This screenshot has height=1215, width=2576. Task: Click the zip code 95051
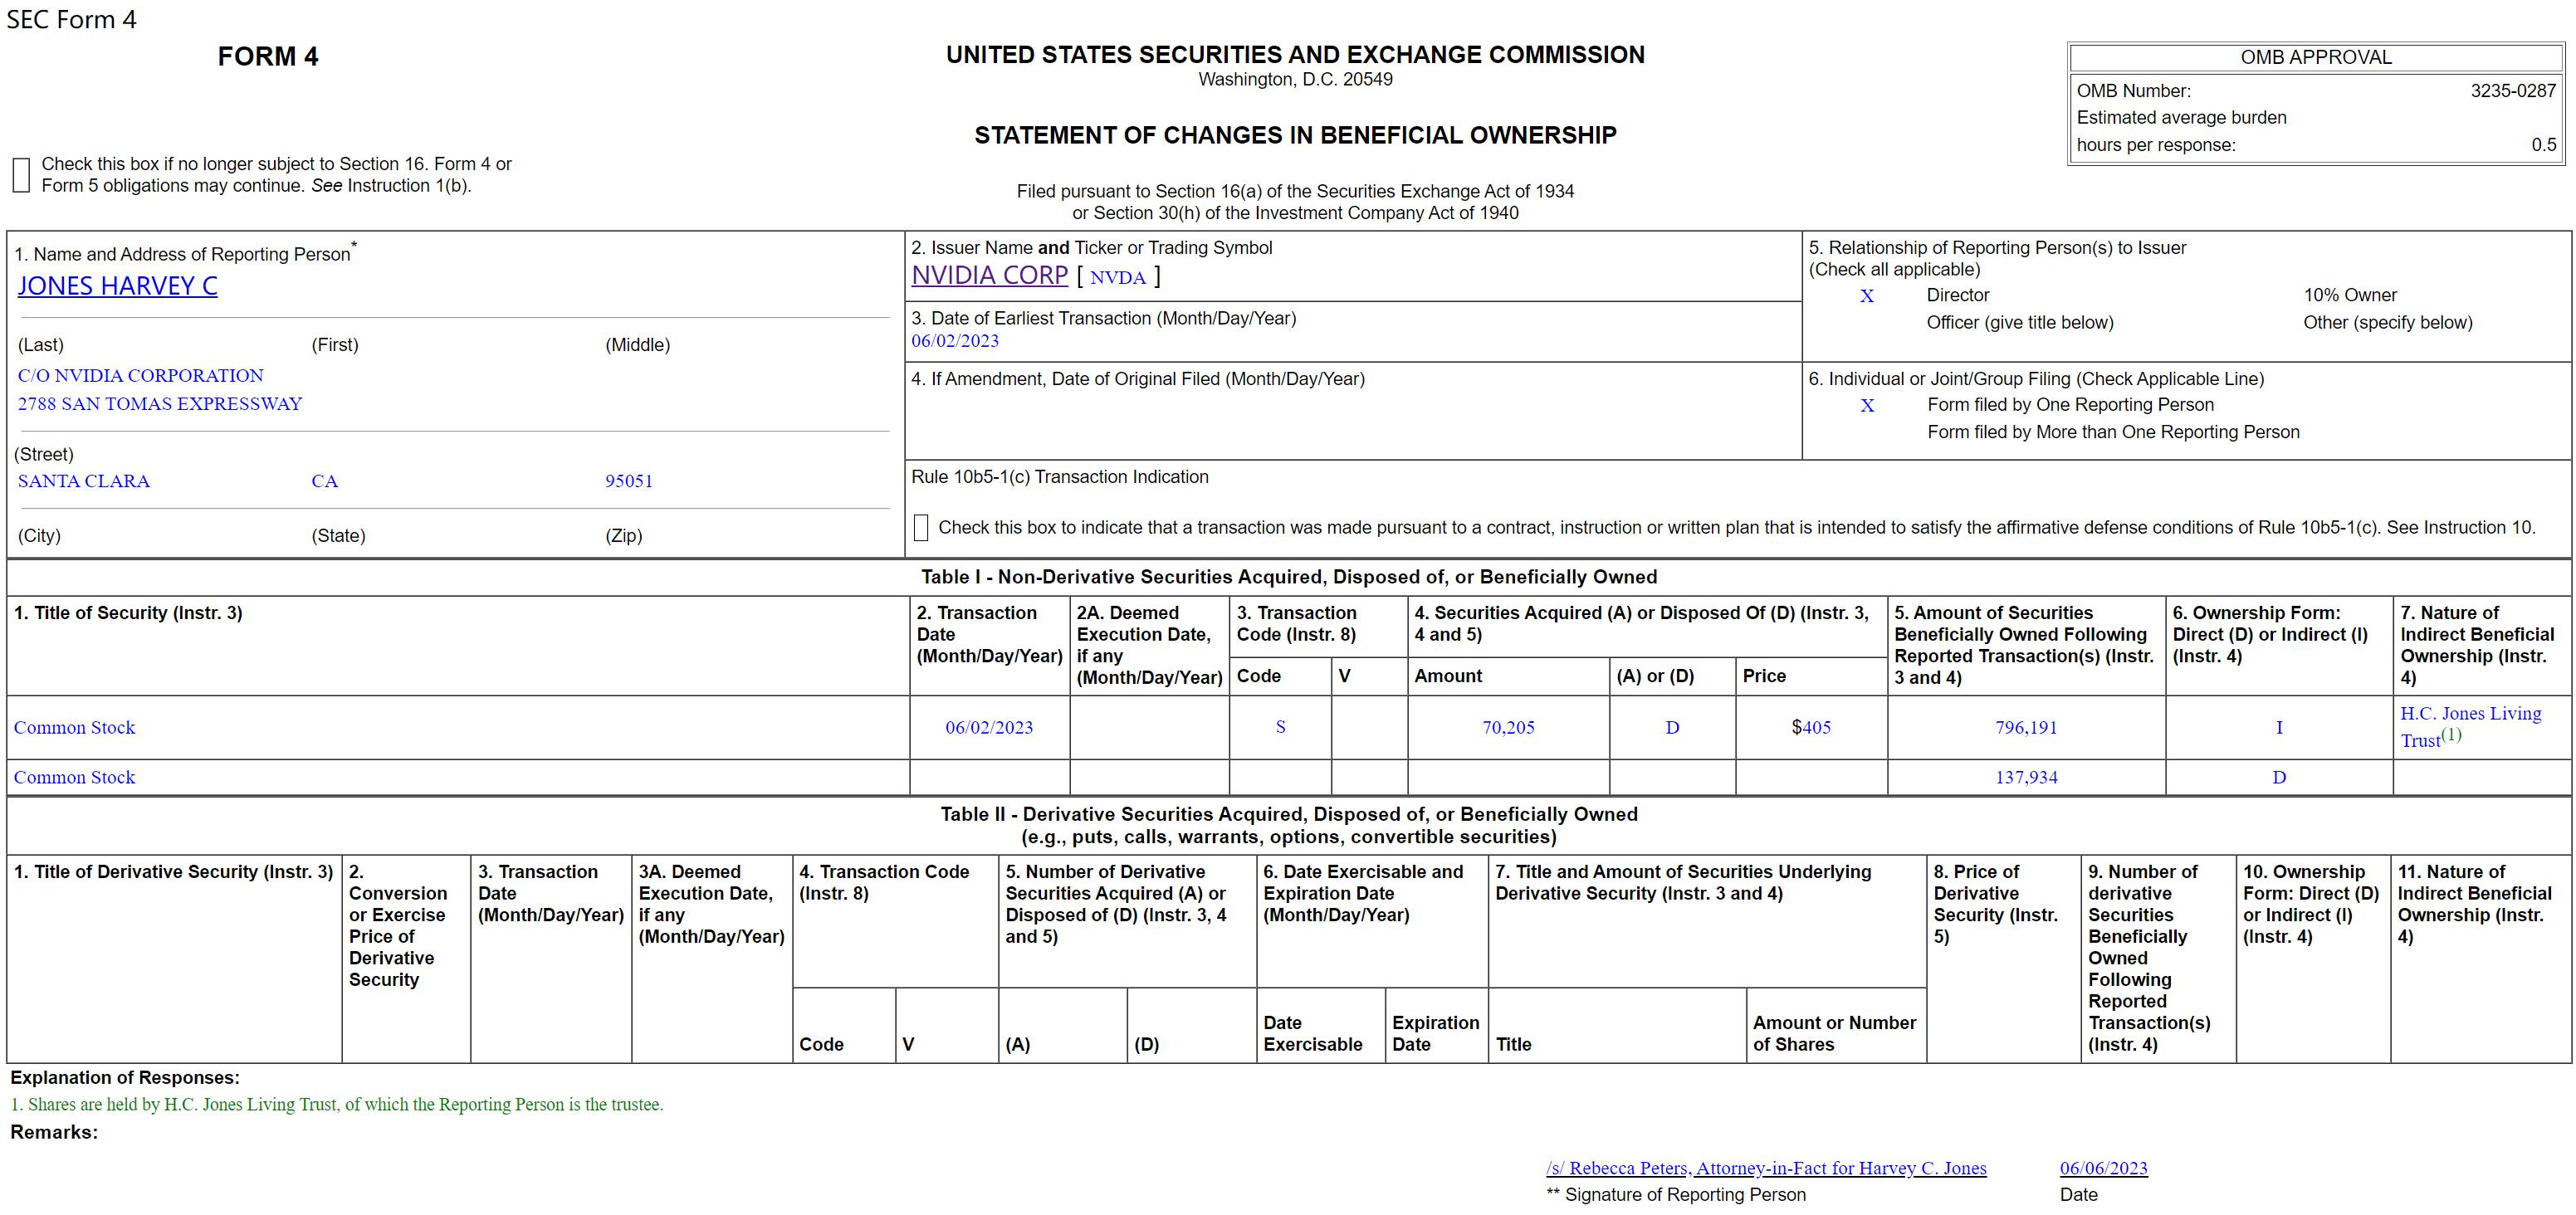pyautogui.click(x=628, y=481)
